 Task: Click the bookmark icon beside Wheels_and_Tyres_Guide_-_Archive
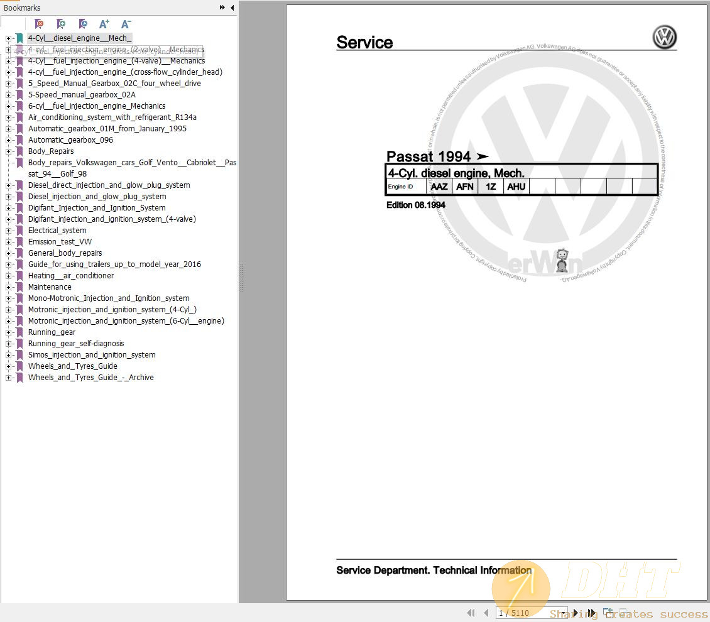(19, 378)
